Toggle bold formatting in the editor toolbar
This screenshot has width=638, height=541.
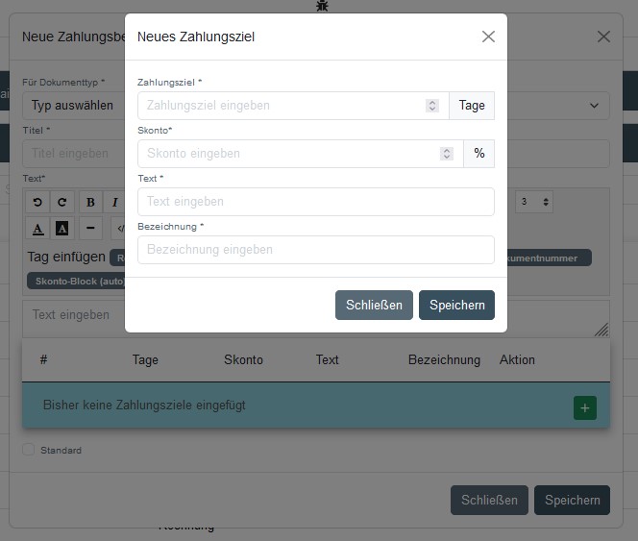(90, 202)
